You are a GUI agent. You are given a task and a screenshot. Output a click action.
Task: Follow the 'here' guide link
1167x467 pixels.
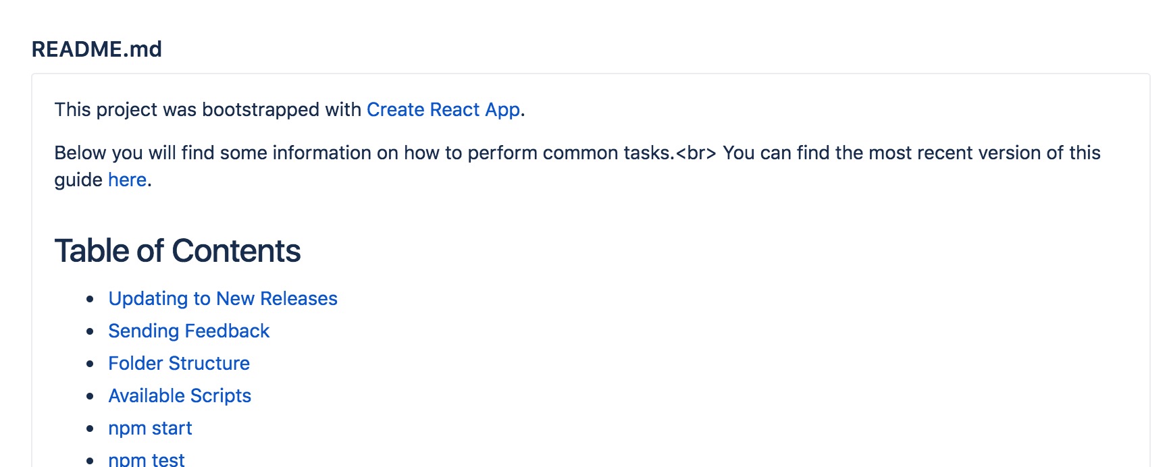point(127,180)
